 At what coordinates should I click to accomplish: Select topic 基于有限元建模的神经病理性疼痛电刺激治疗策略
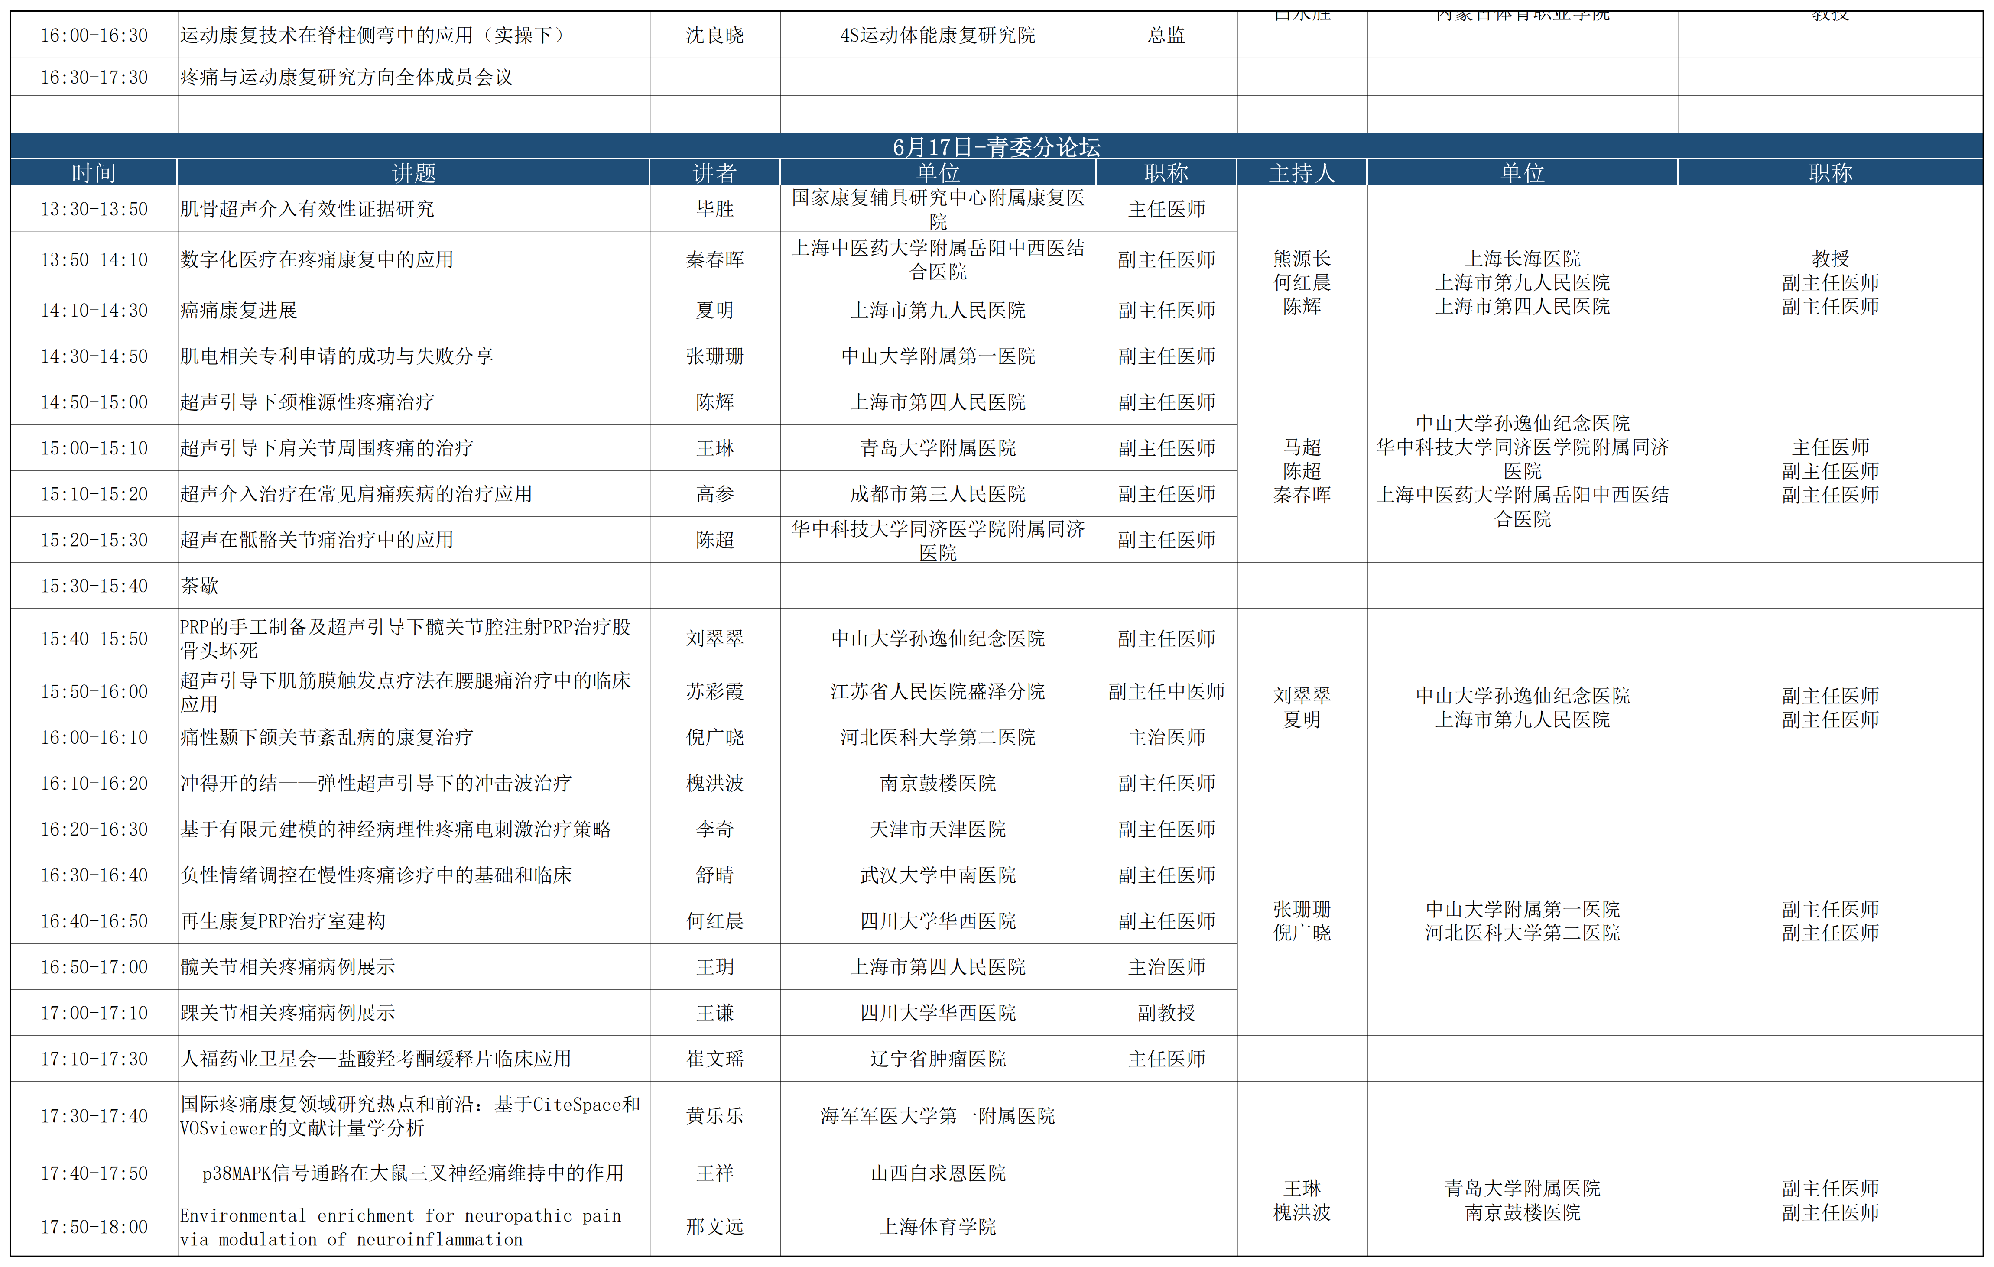click(396, 829)
